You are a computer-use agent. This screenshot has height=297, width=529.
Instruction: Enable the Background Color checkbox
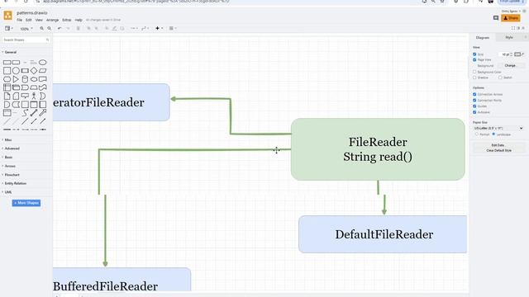coord(474,72)
